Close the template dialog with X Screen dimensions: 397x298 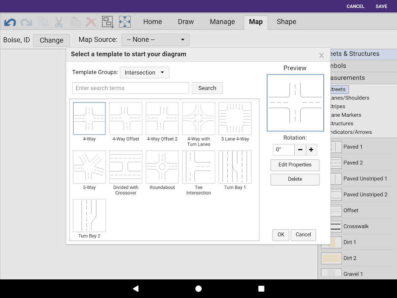pos(321,56)
